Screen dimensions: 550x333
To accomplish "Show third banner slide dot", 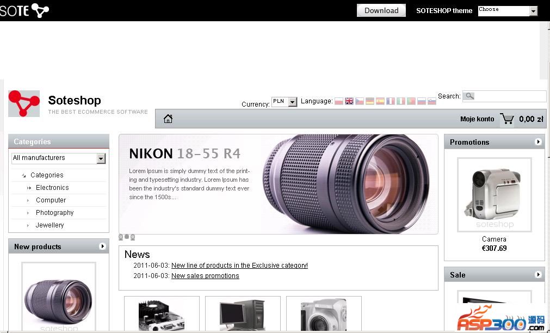I will (x=133, y=237).
